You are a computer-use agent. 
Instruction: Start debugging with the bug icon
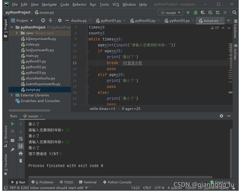[x=195, y=13]
